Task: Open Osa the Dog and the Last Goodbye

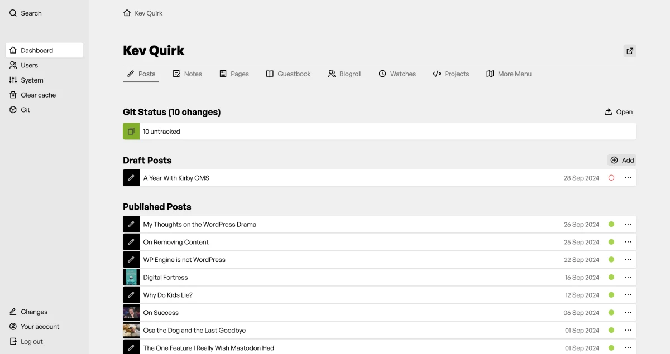Action: [194, 330]
